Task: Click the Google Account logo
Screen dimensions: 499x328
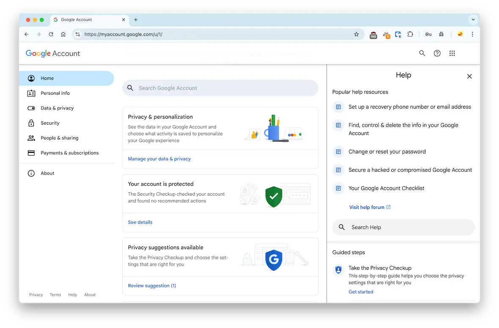Action: (x=53, y=53)
